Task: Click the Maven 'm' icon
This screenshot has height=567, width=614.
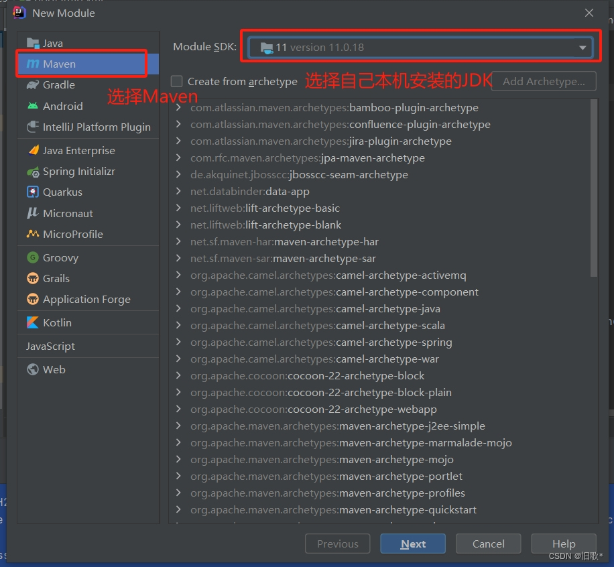Action: (33, 64)
